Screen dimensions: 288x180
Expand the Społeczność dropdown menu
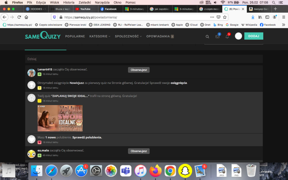coord(128,36)
